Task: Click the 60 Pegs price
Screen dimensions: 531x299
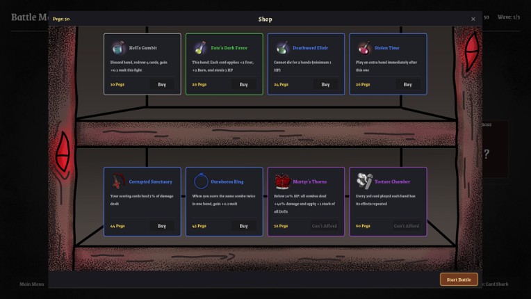Action: [363, 225]
